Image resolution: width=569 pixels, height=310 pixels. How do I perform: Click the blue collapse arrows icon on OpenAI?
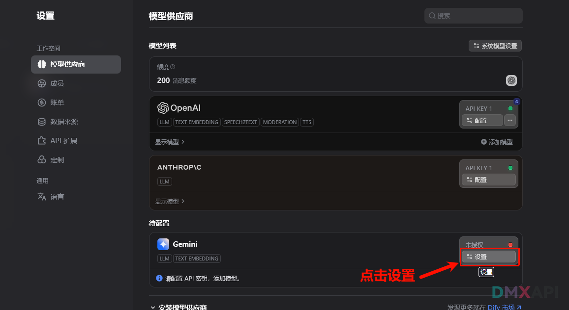click(517, 102)
